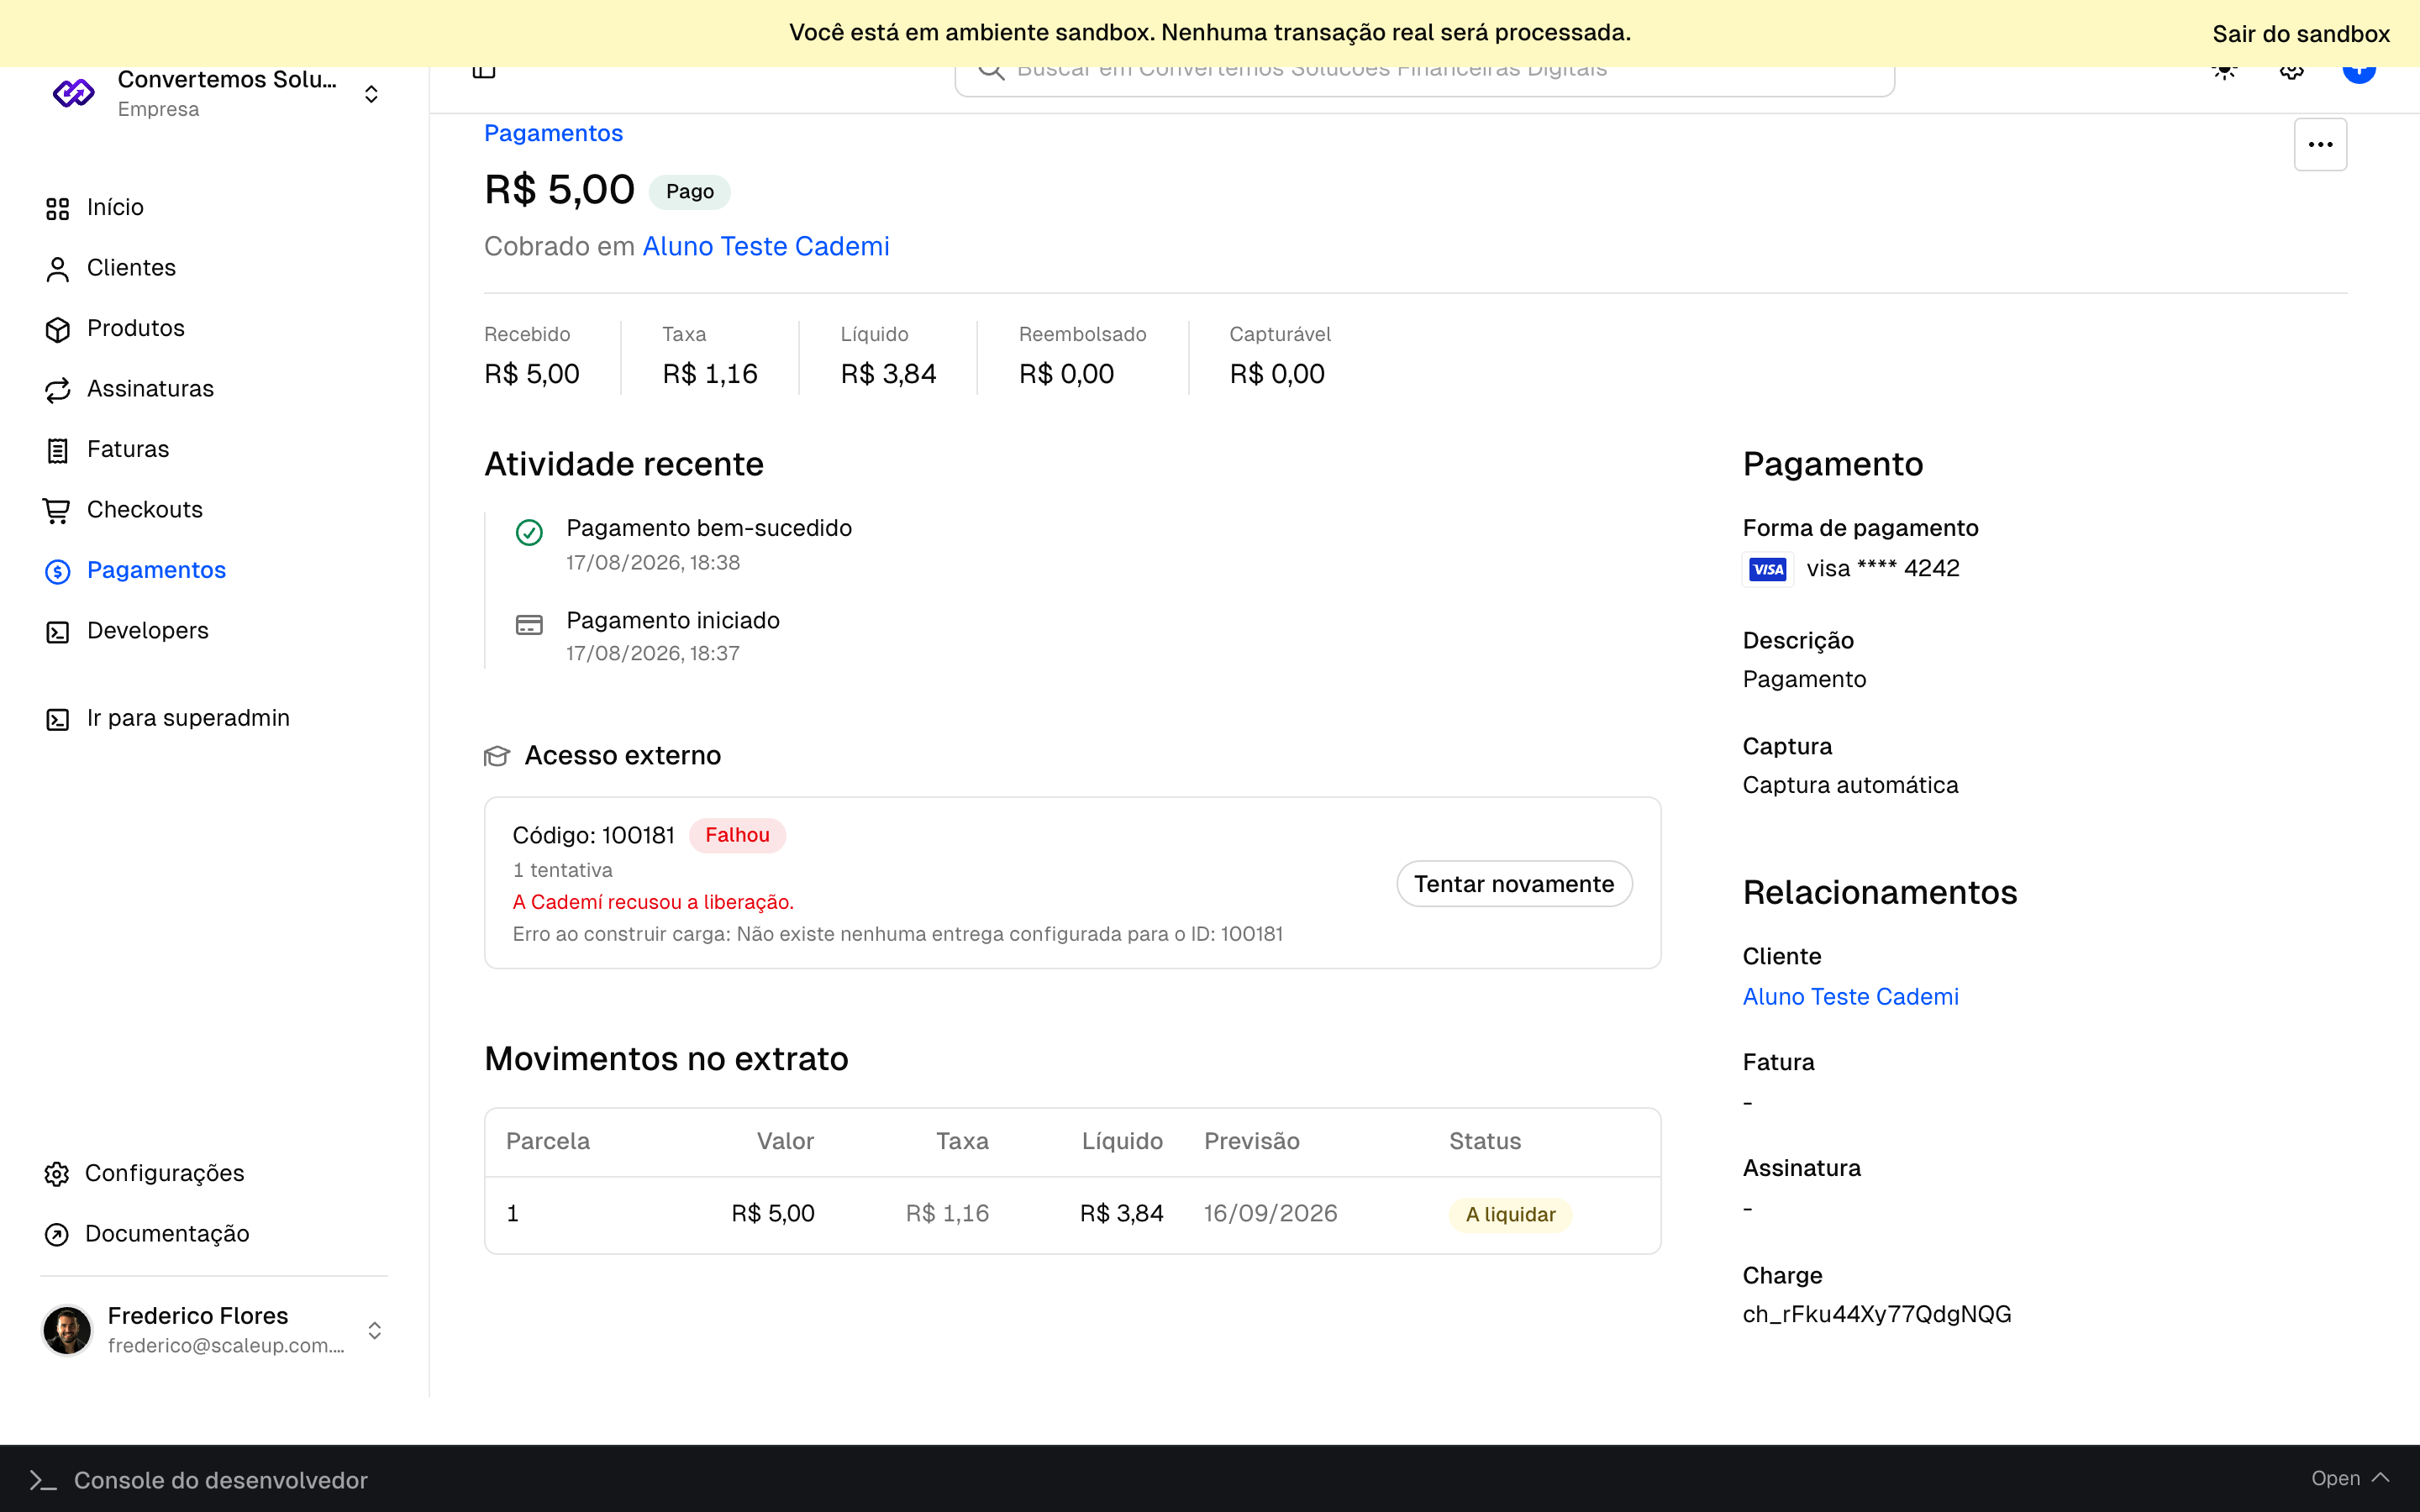Click the Assinaturas recurring arrows icon
Image resolution: width=2420 pixels, height=1512 pixels.
[57, 390]
